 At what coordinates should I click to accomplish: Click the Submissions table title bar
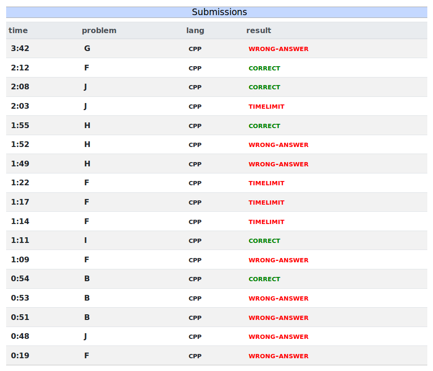pos(219,12)
